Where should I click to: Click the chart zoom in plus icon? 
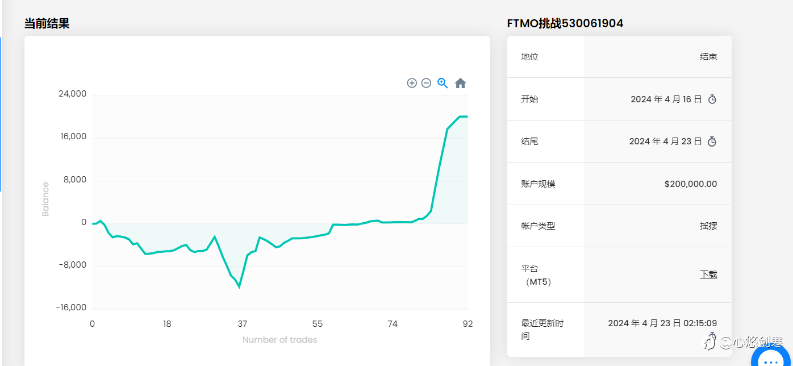(412, 83)
